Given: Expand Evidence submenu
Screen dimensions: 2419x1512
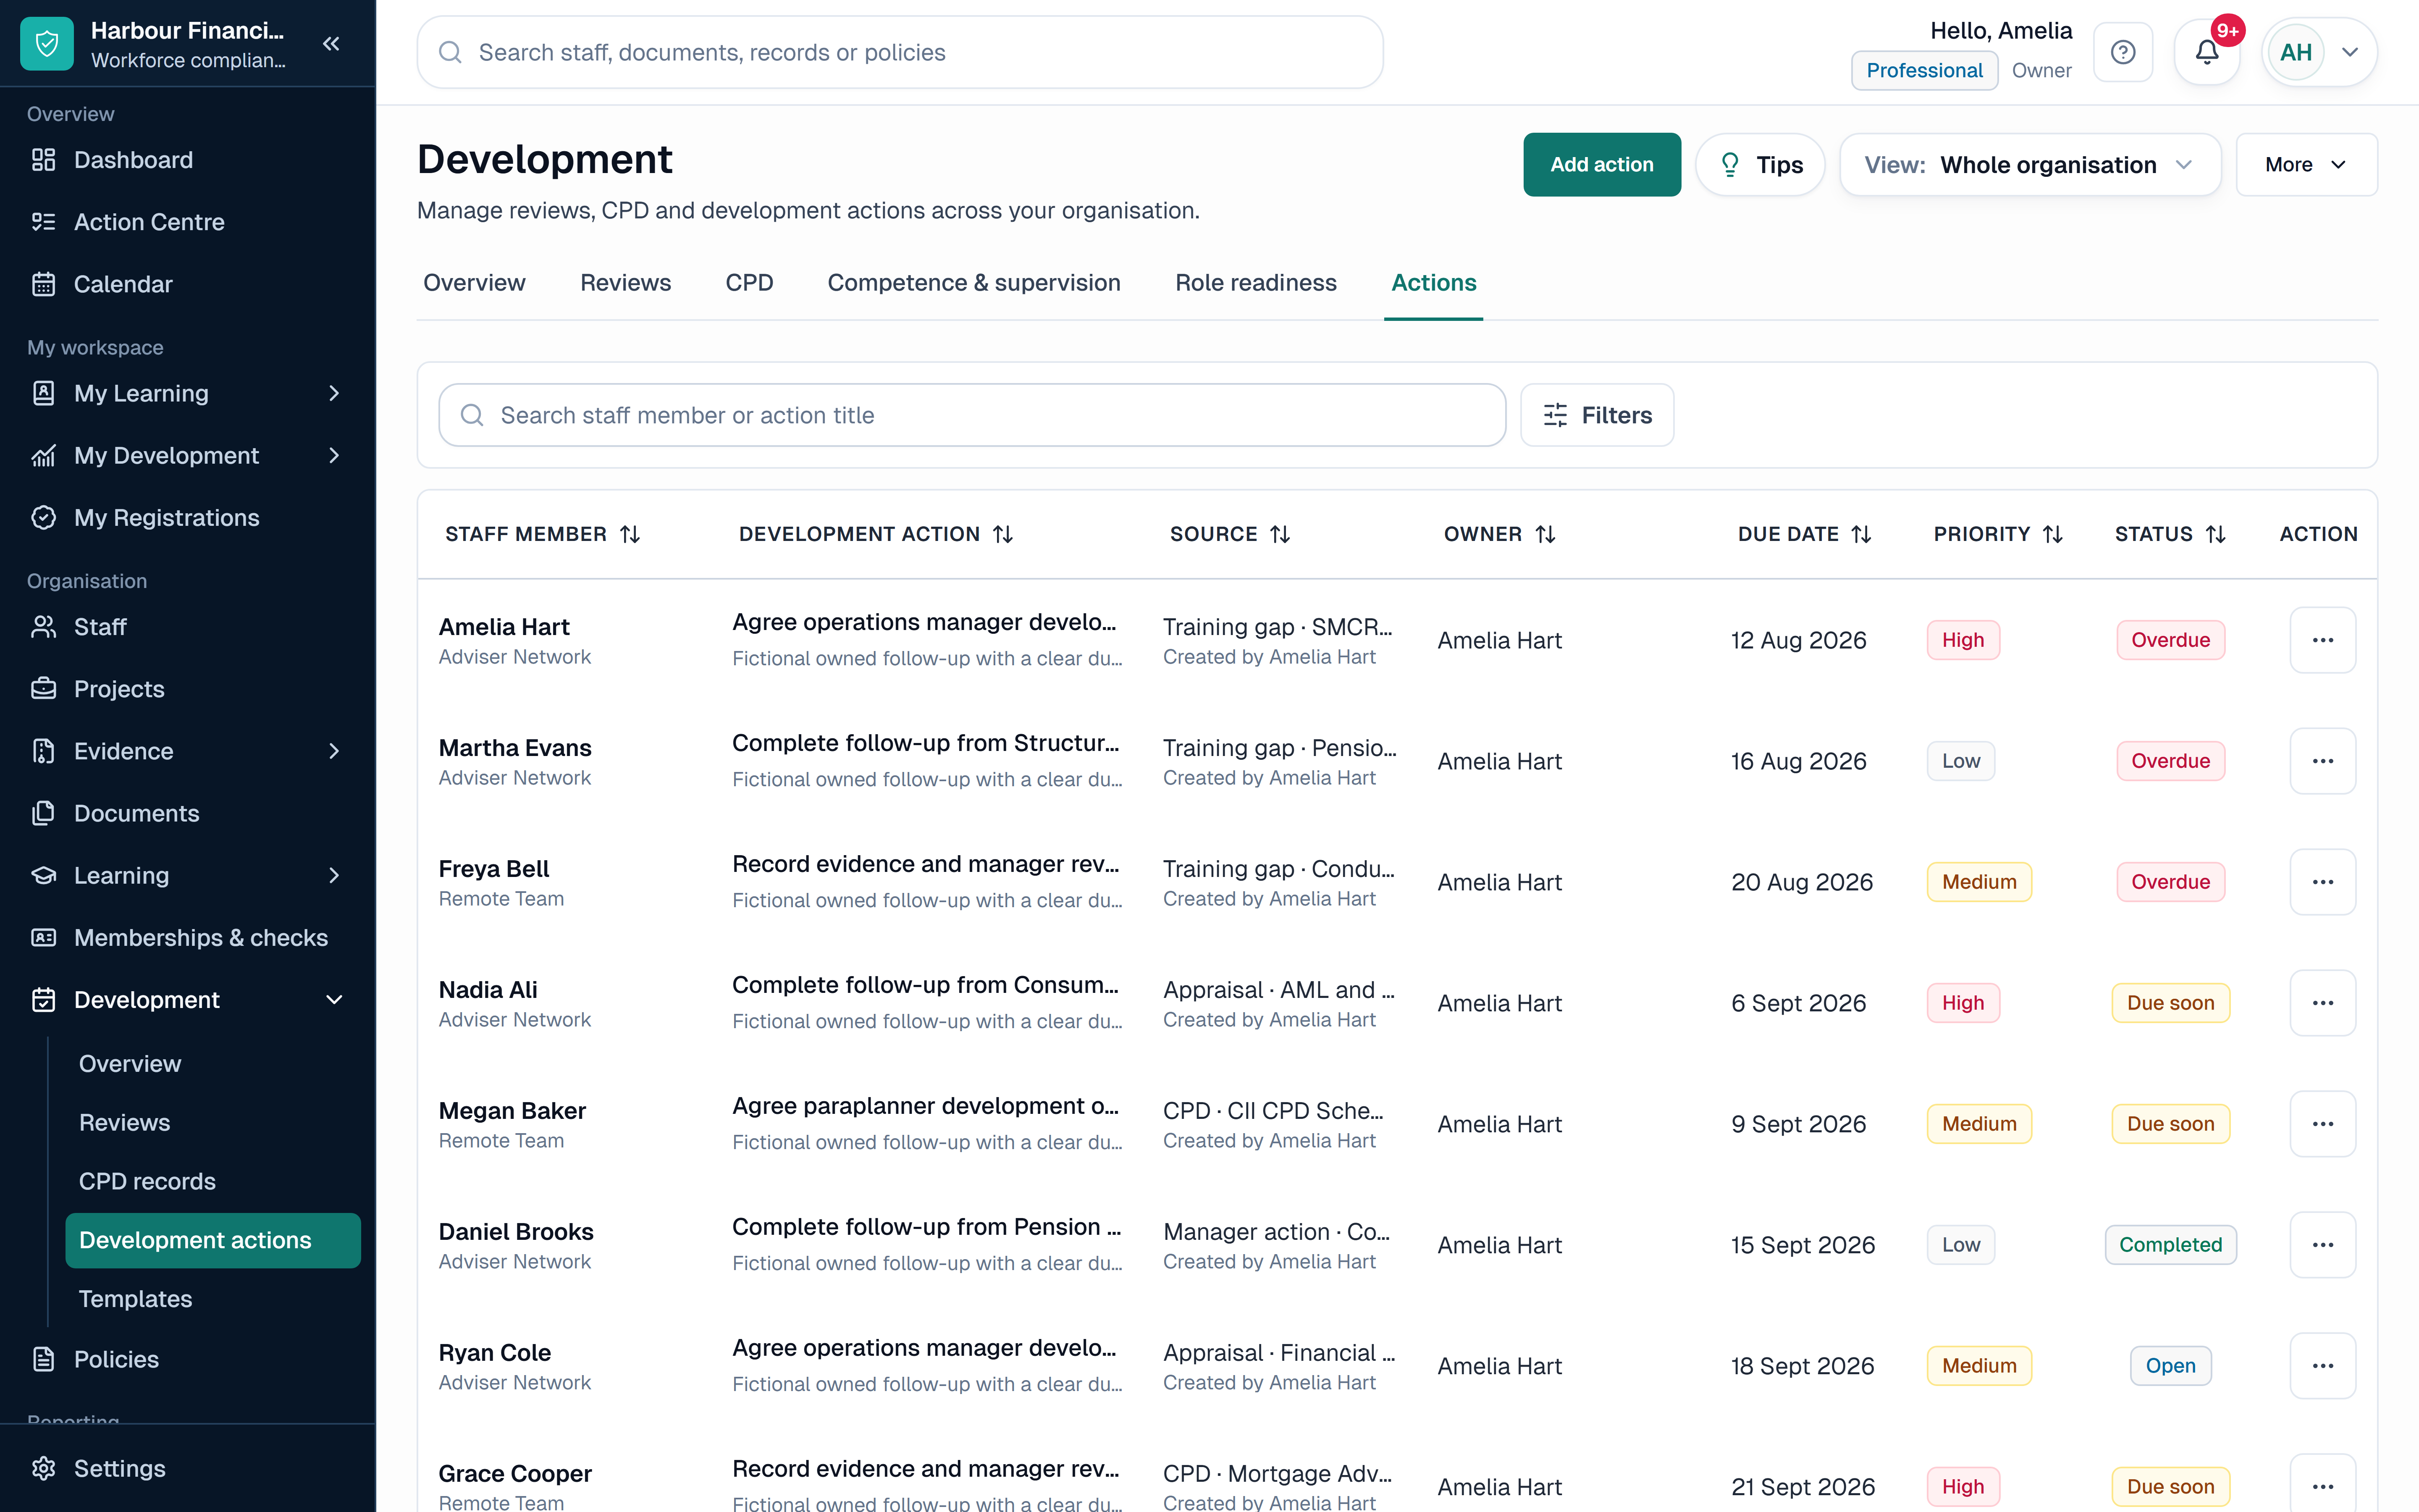Looking at the screenshot, I should [334, 751].
